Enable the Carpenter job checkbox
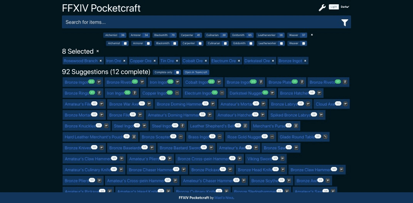 (x=200, y=43)
